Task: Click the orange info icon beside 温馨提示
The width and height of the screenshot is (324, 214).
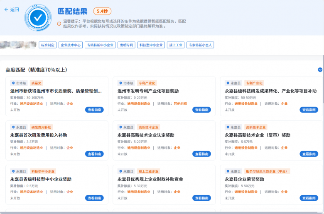Action: click(x=59, y=24)
